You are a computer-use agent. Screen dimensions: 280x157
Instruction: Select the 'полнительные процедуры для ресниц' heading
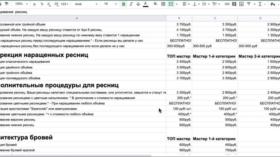point(83,85)
